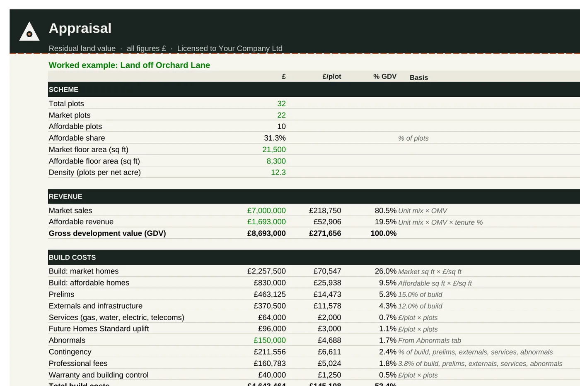Select the Density value 12.3
Viewport: 580px width, 386px height.
[278, 173]
